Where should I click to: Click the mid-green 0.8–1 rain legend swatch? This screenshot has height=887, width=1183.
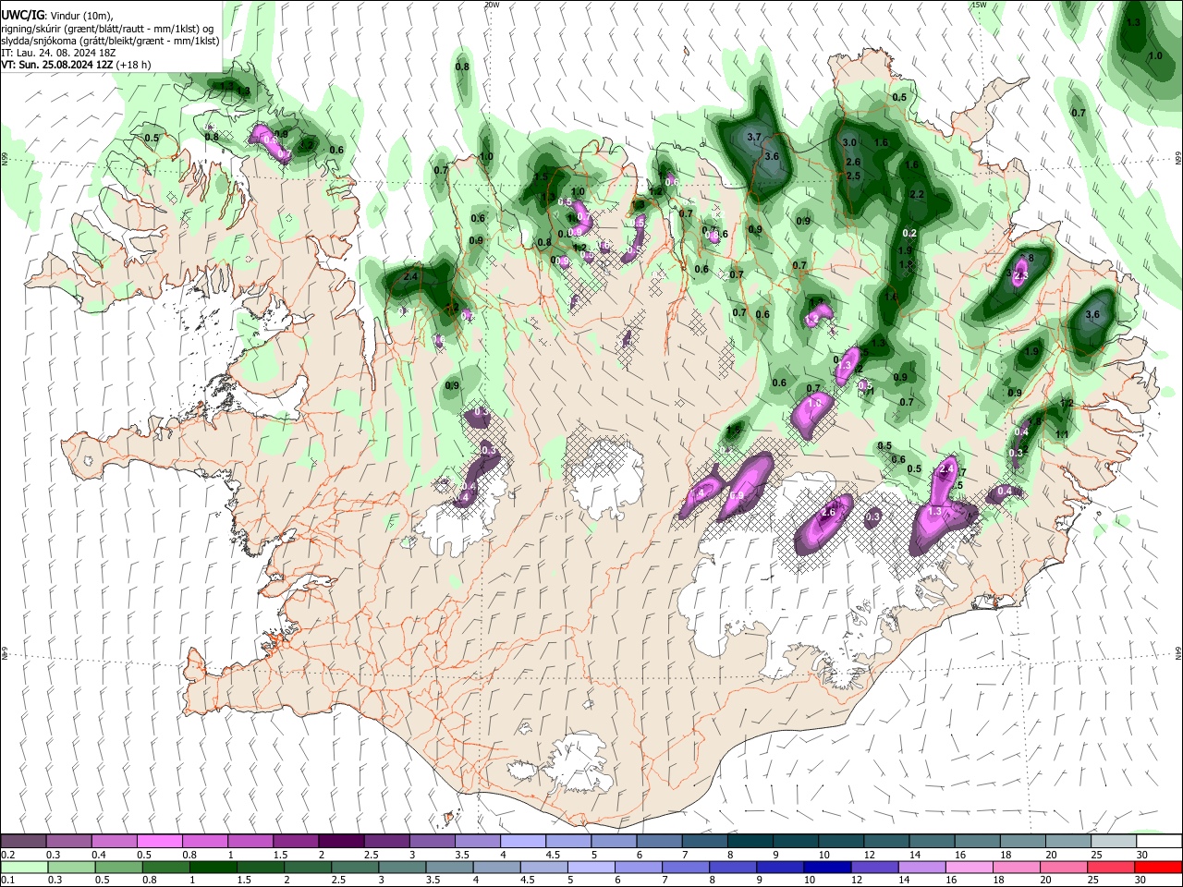[165, 868]
